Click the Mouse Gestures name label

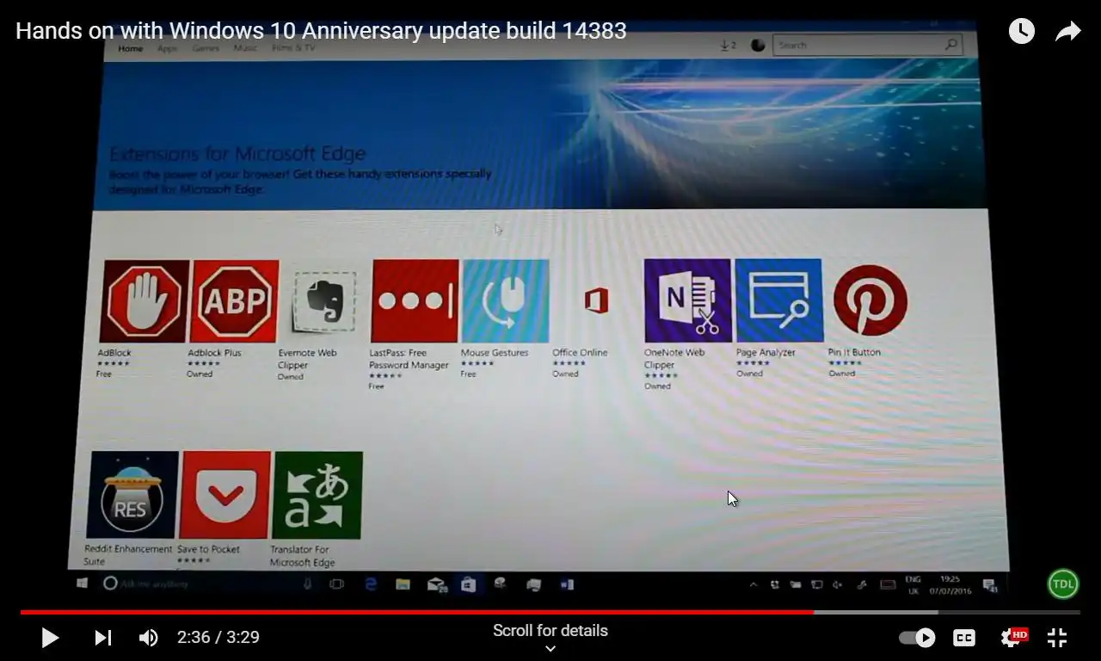pos(495,353)
